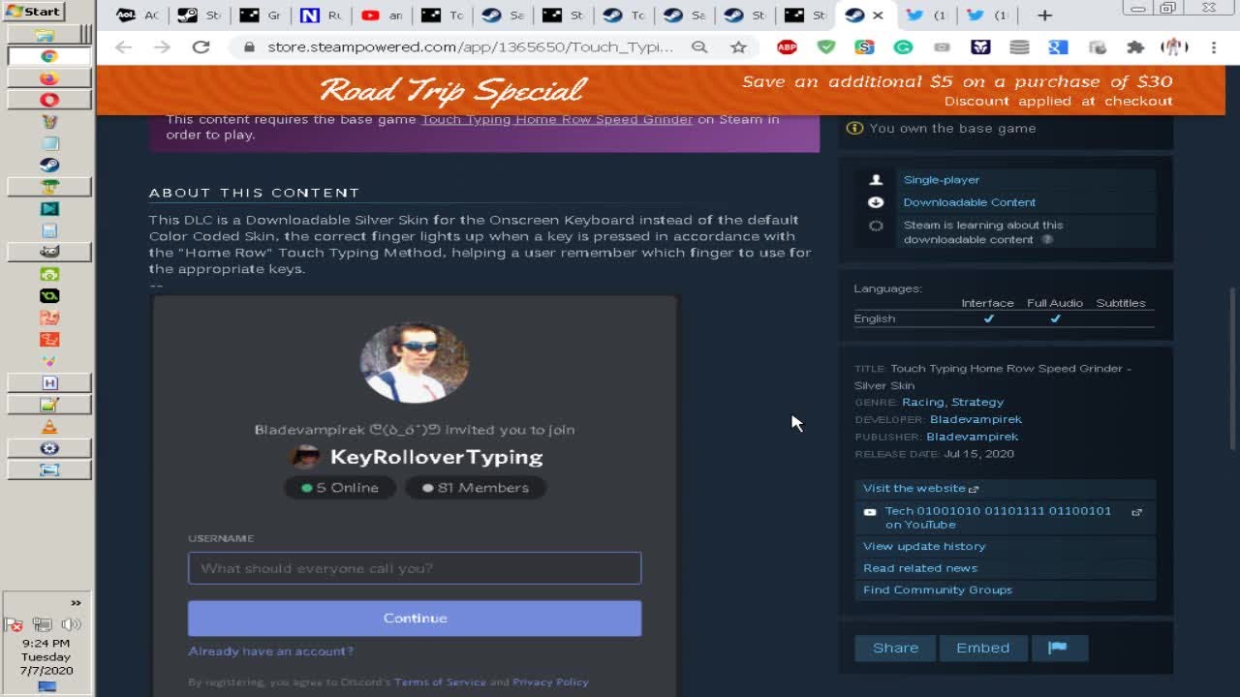Click the Opera browser taskbar icon
Viewport: 1240px width, 697px height.
[49, 100]
